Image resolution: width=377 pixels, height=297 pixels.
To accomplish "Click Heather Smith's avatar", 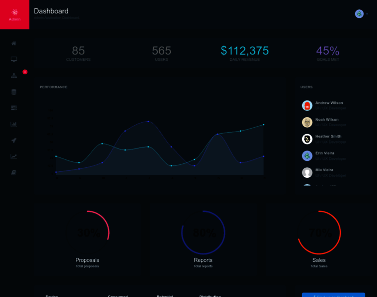I will point(307,139).
